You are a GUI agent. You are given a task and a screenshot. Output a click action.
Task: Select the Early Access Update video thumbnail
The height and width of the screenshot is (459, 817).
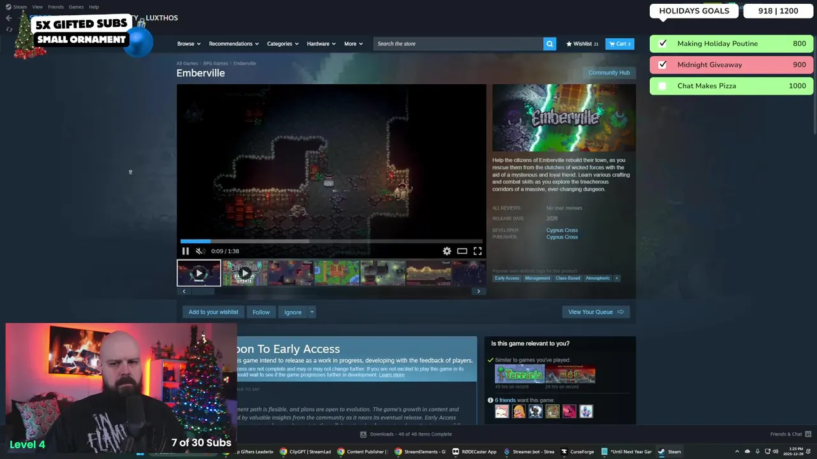pos(244,273)
